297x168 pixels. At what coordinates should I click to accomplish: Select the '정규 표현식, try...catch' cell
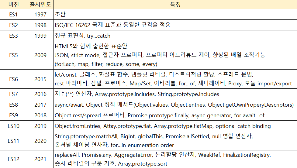point(175,36)
